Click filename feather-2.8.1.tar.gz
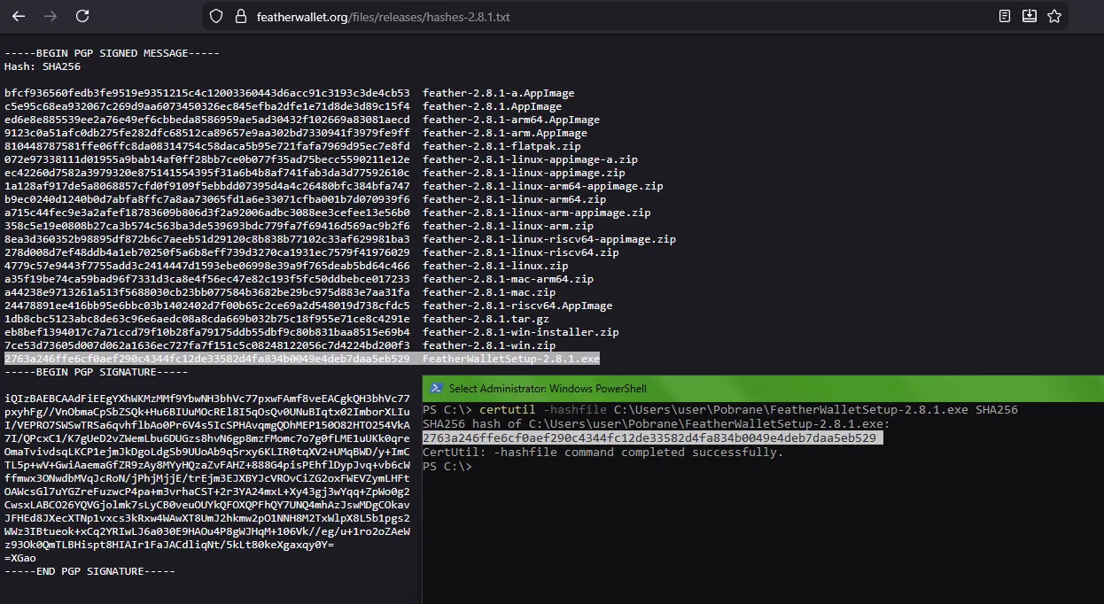 pos(486,319)
